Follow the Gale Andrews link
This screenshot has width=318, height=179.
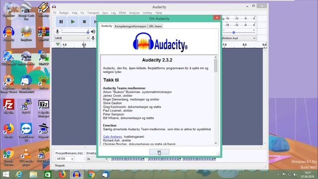(112, 137)
